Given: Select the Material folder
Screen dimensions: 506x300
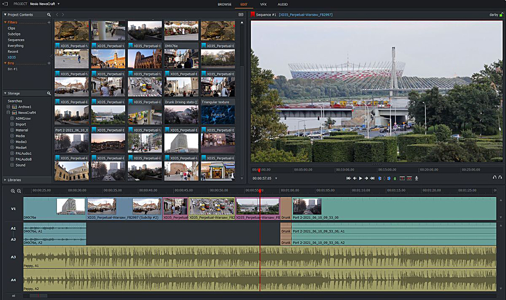Looking at the screenshot, I should point(22,130).
